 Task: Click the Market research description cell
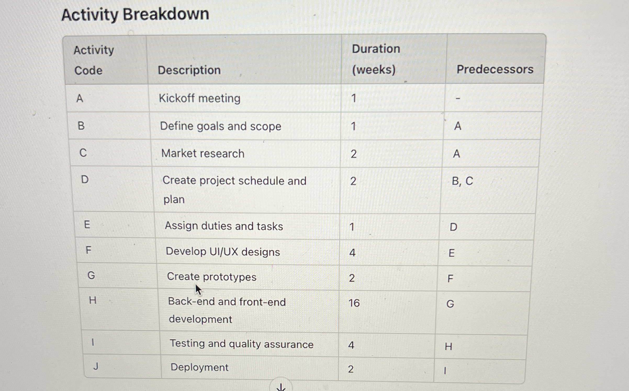pyautogui.click(x=246, y=153)
